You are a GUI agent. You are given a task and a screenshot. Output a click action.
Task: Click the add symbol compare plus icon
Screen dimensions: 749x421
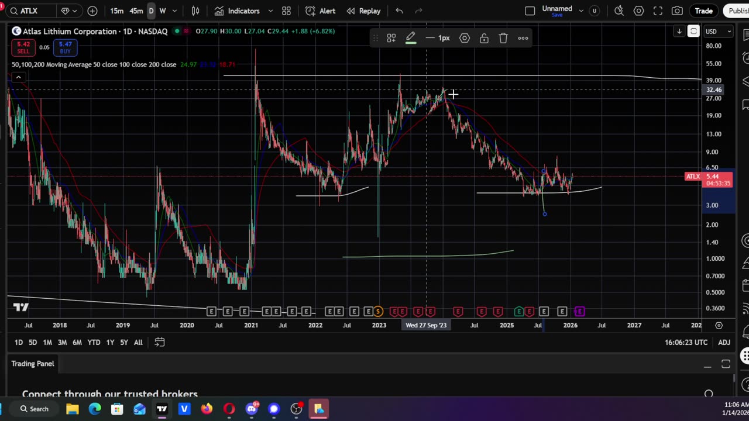[x=92, y=11]
